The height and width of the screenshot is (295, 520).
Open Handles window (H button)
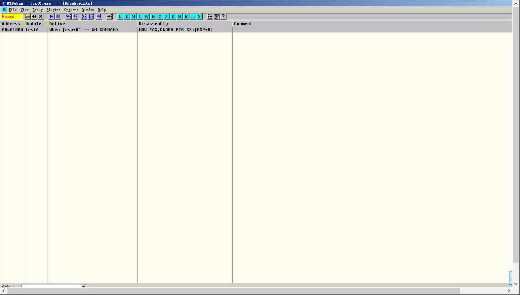(x=153, y=17)
